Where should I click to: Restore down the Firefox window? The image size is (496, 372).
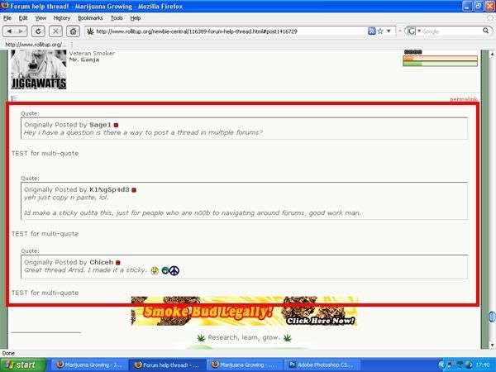(479, 6)
